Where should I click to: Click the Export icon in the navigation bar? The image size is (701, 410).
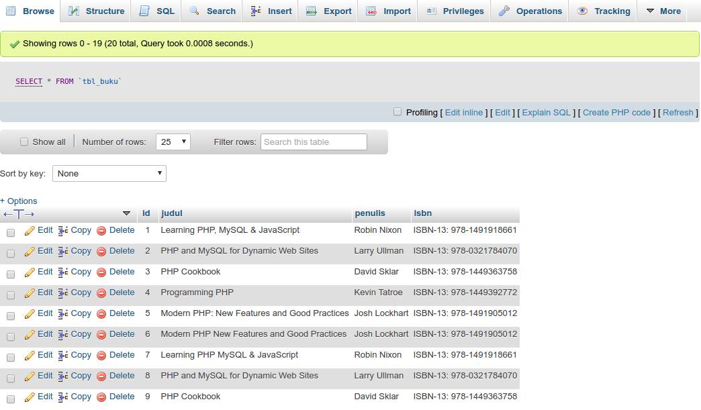coord(311,11)
